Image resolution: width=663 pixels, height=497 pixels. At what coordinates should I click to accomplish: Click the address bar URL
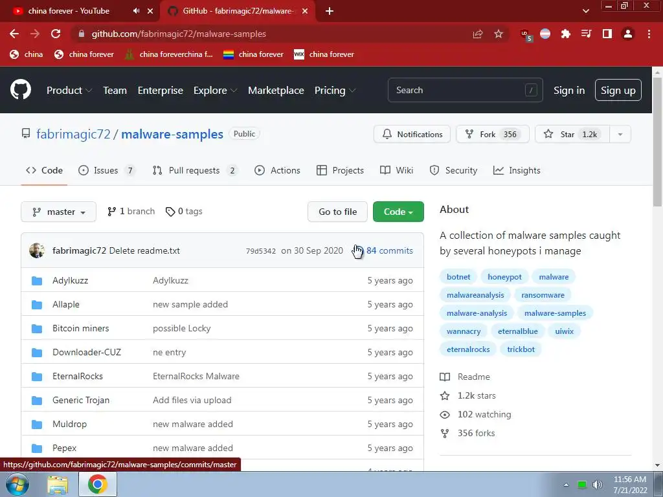(179, 34)
